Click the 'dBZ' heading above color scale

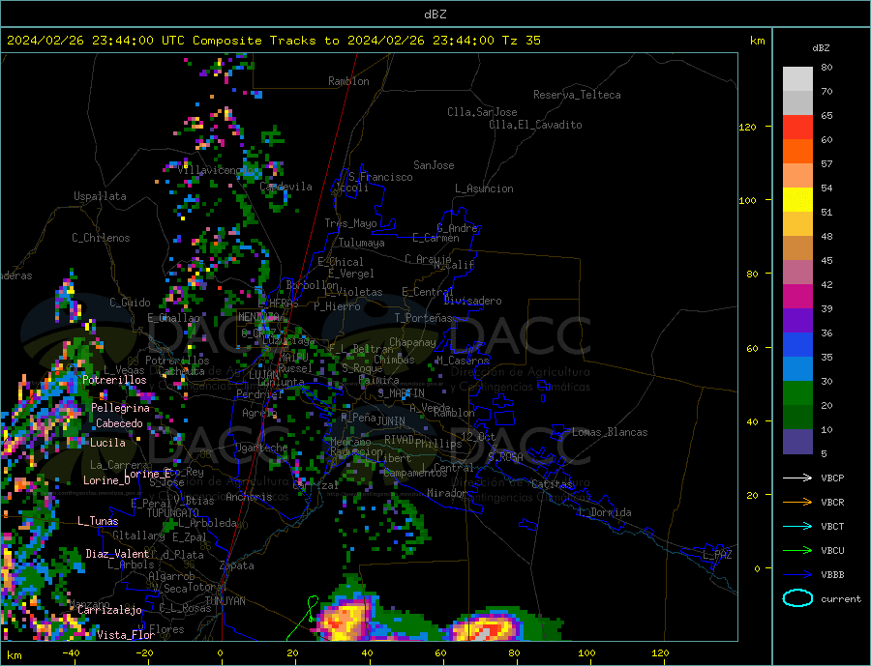[x=821, y=48]
